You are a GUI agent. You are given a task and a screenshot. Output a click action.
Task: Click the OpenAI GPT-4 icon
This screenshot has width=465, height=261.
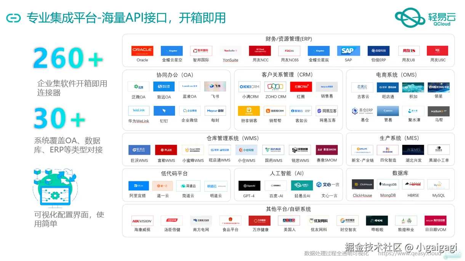tap(250, 186)
